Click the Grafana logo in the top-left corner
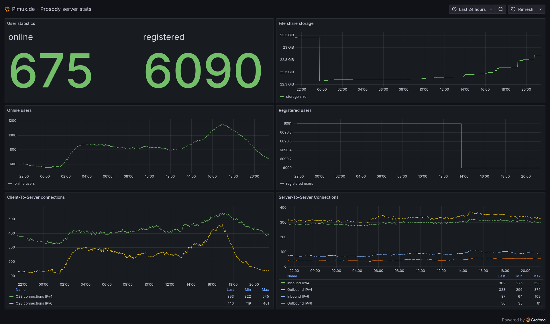 [7, 9]
